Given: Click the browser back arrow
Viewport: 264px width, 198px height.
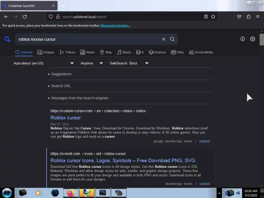Looking at the screenshot, I should pyautogui.click(x=6, y=17).
